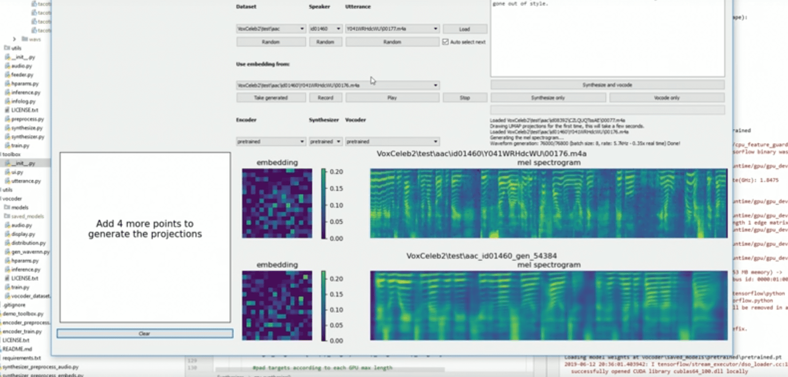Open the Dataset dropdown
The height and width of the screenshot is (377, 788).
(x=271, y=29)
